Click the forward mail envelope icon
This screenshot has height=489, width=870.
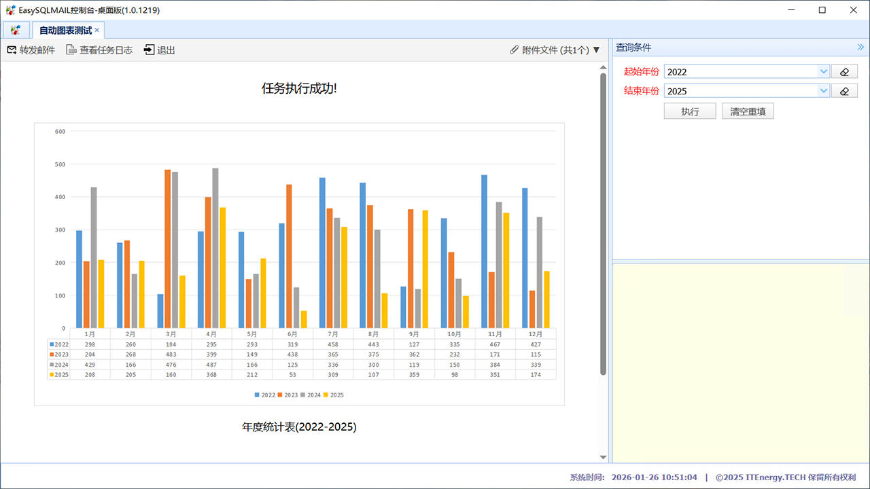tap(12, 50)
